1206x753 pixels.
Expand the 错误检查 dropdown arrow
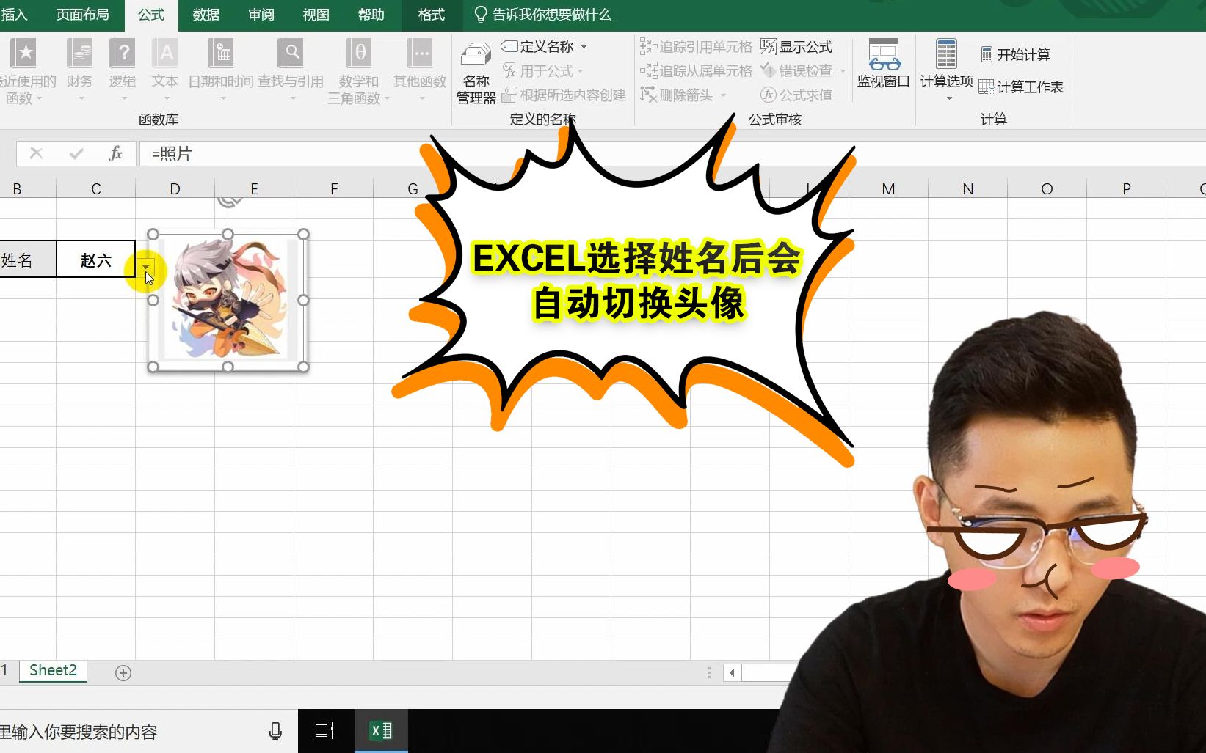click(x=843, y=71)
